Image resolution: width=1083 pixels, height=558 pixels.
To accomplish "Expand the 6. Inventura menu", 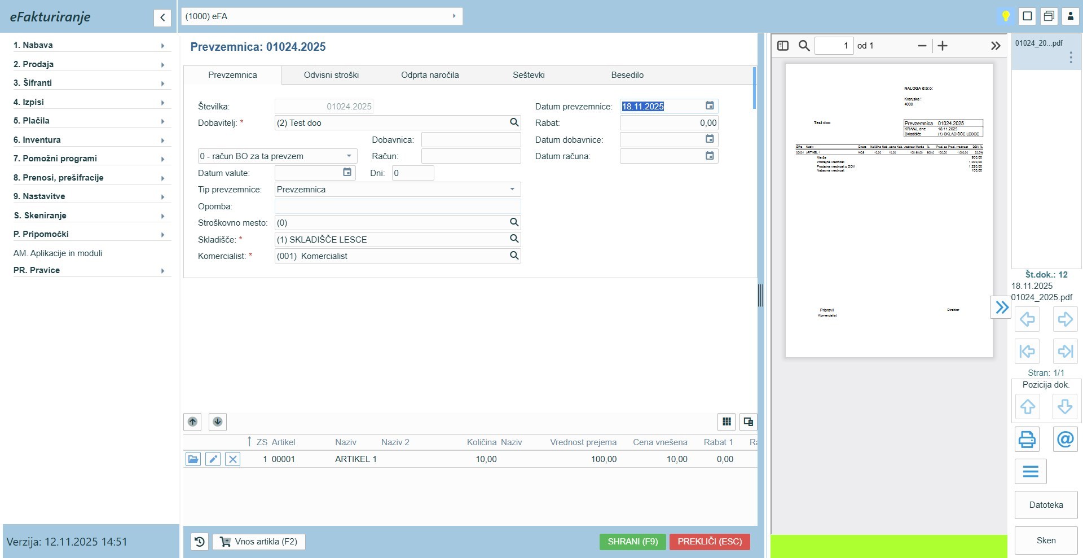I will point(92,140).
